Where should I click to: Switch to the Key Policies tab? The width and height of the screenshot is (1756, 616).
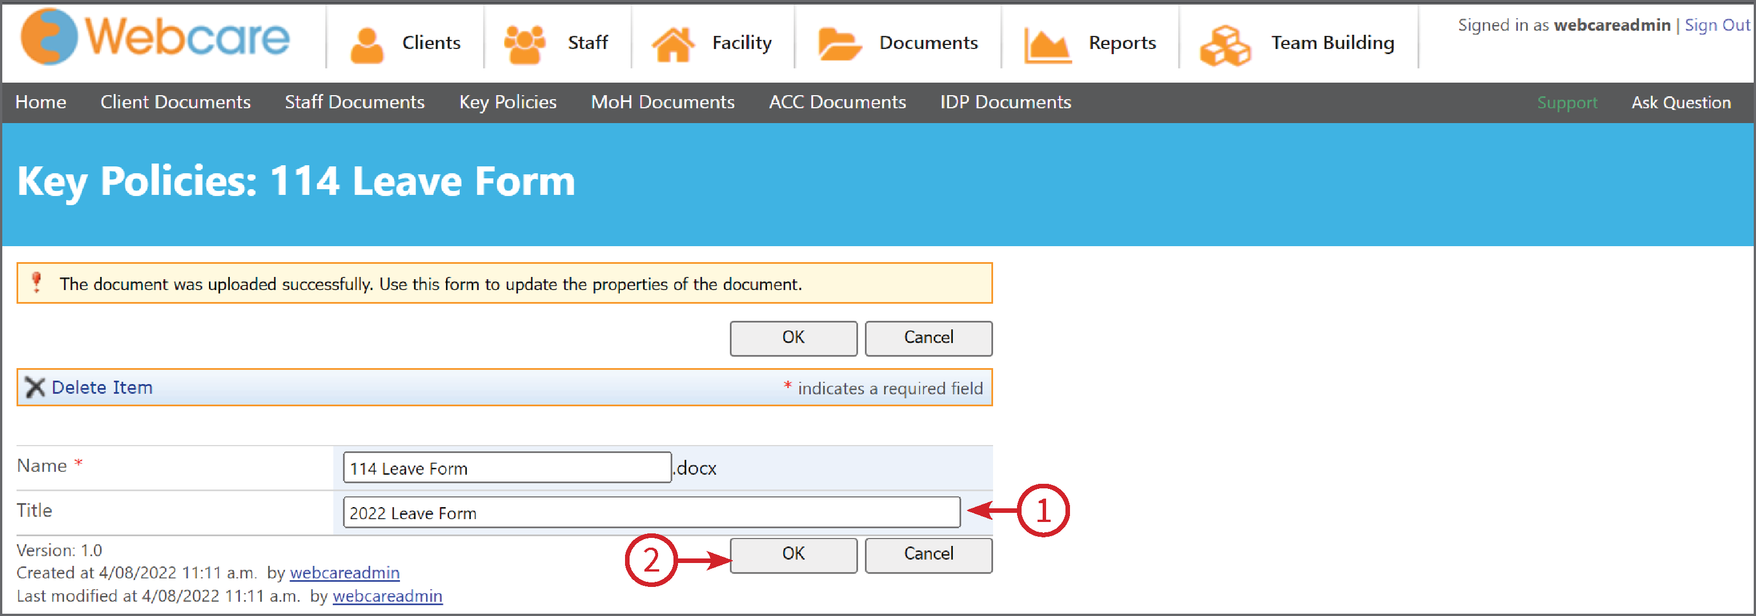point(507,102)
